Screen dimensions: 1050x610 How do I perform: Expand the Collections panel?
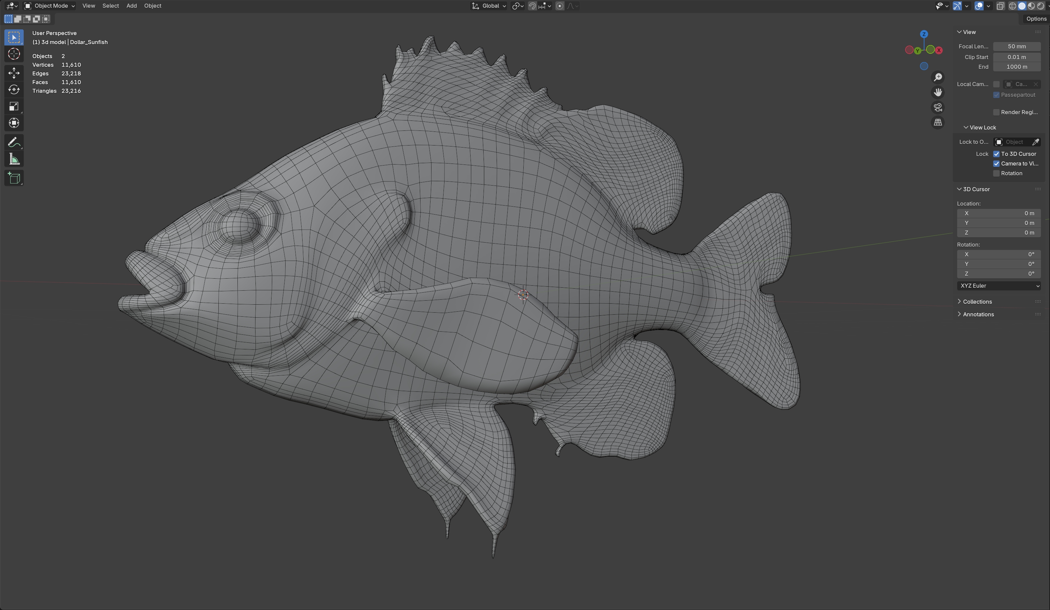(x=977, y=301)
